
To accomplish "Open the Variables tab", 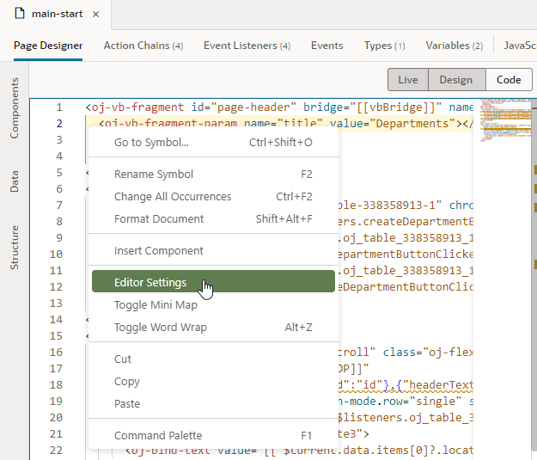I will tap(455, 46).
